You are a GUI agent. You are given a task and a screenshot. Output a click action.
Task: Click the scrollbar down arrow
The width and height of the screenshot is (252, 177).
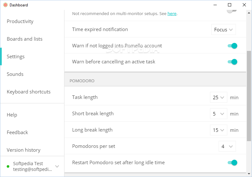(x=249, y=174)
